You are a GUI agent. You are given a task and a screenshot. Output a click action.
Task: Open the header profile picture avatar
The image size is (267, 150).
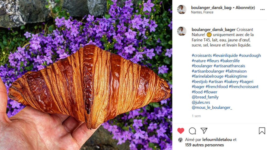click(182, 9)
